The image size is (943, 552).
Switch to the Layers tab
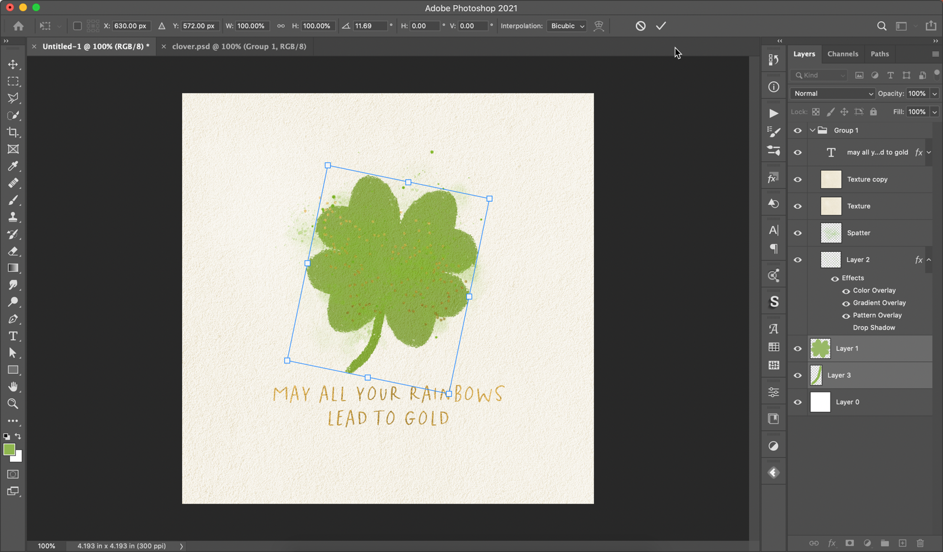click(804, 54)
